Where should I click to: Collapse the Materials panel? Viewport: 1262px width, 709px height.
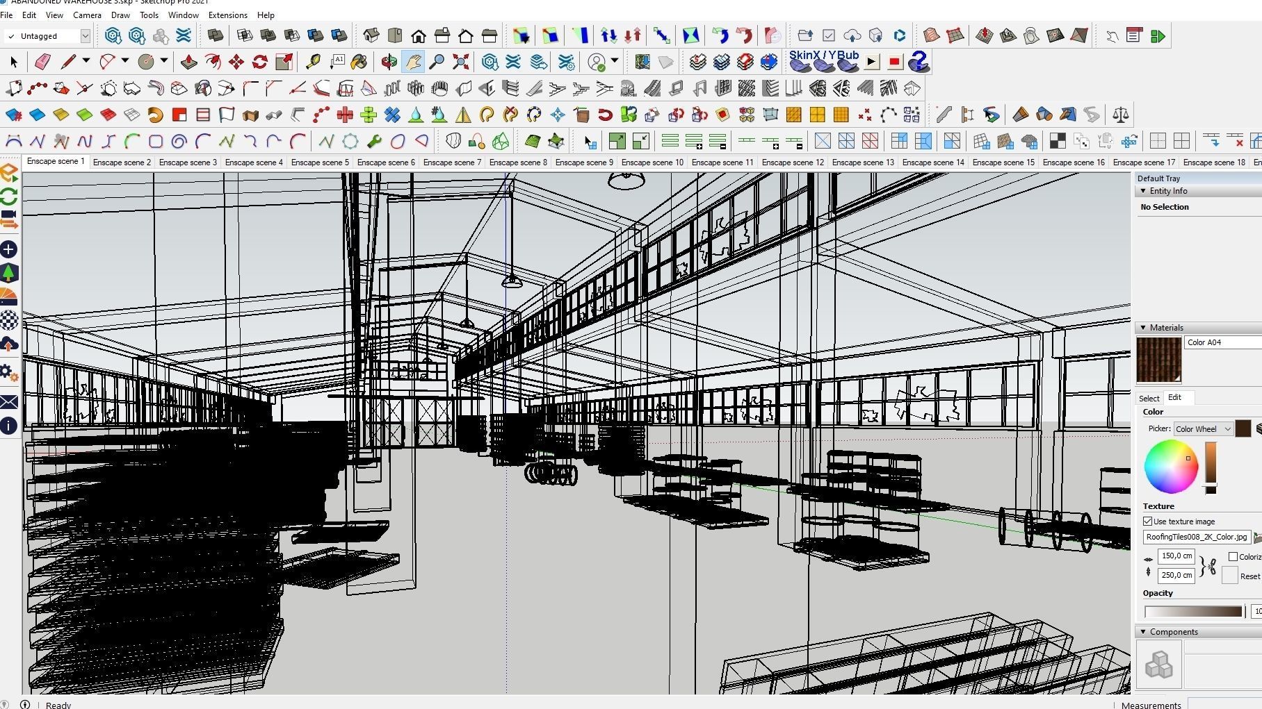click(x=1143, y=328)
